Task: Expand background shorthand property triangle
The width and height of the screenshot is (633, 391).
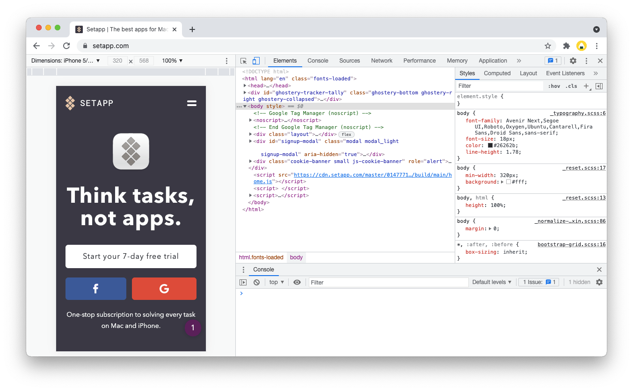Action: (502, 182)
